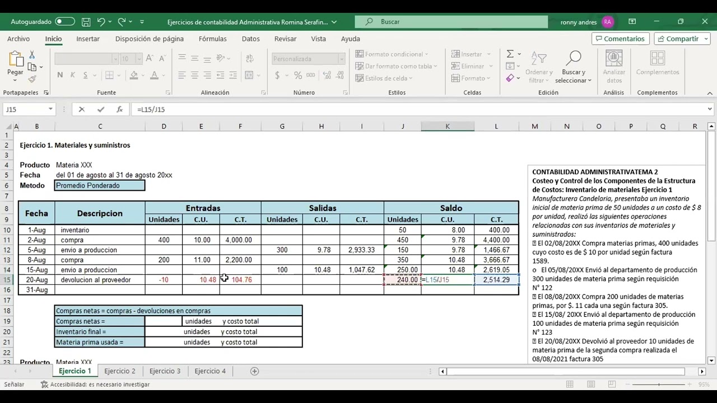Click the confirm formula check icon
717x403 pixels.
click(x=101, y=110)
